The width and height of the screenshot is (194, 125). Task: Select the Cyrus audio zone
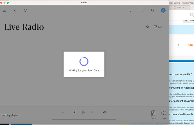[x=153, y=115]
